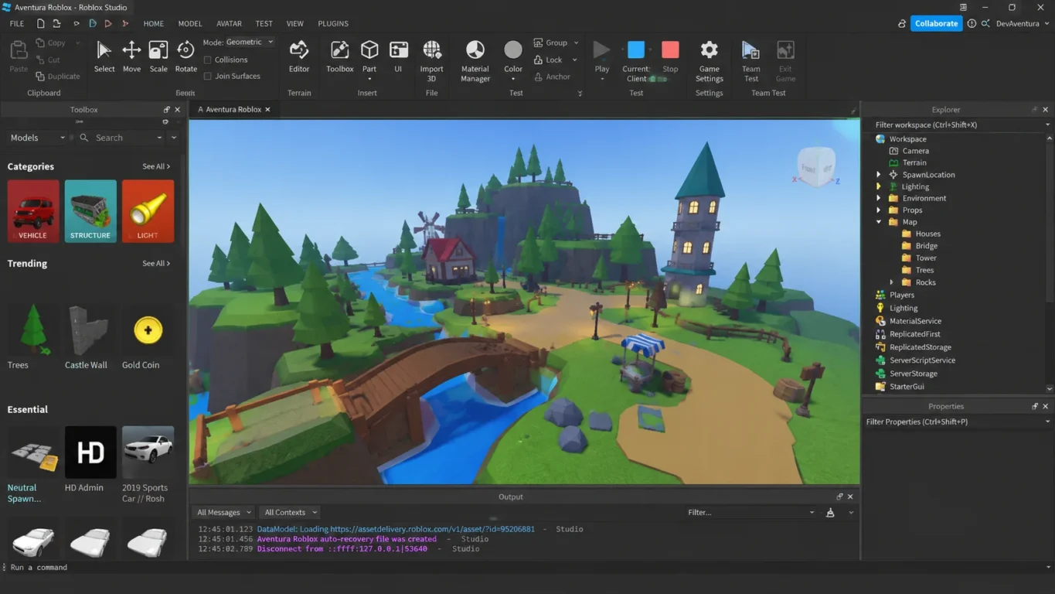1055x594 pixels.
Task: Open the LIGHT category thumbnail
Action: [x=148, y=211]
